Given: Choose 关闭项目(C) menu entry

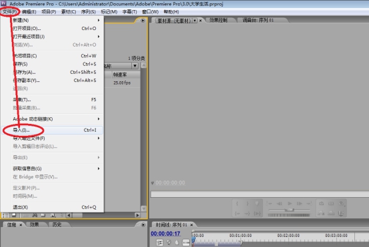Looking at the screenshot, I should pyautogui.click(x=53, y=56).
